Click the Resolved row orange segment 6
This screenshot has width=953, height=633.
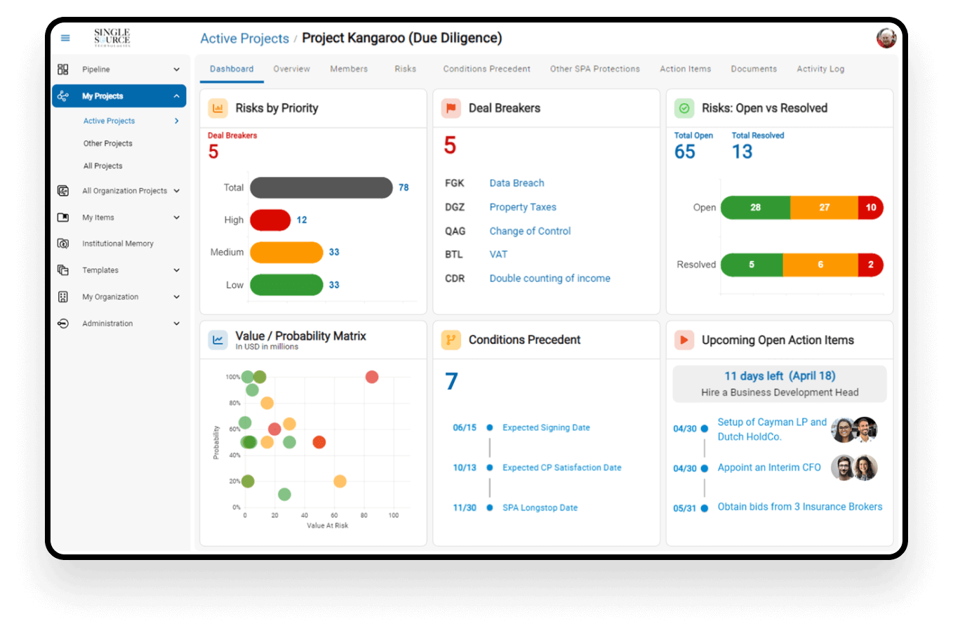(820, 265)
